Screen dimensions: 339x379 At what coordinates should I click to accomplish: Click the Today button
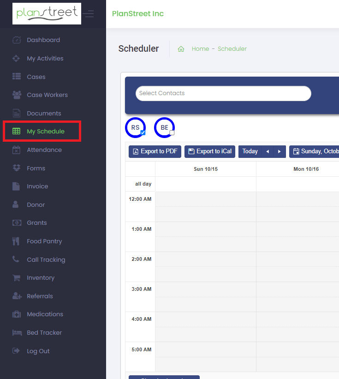click(250, 151)
